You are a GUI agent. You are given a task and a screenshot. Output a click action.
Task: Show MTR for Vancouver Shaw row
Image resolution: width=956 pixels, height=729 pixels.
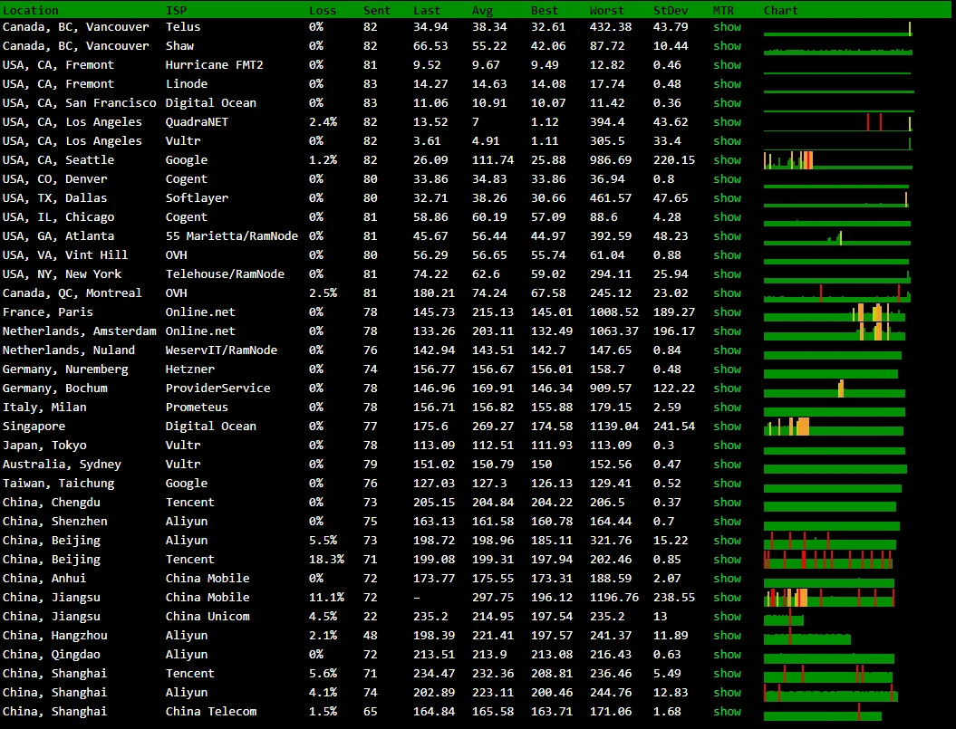(x=728, y=45)
